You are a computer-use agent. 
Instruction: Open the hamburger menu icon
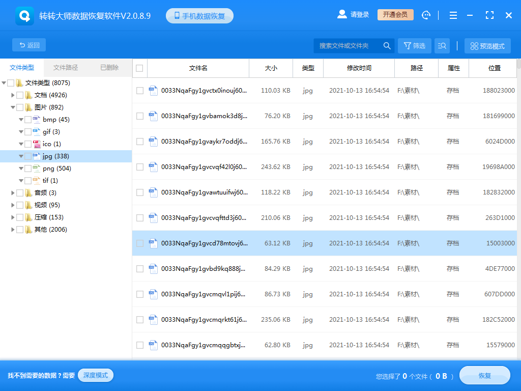(453, 15)
